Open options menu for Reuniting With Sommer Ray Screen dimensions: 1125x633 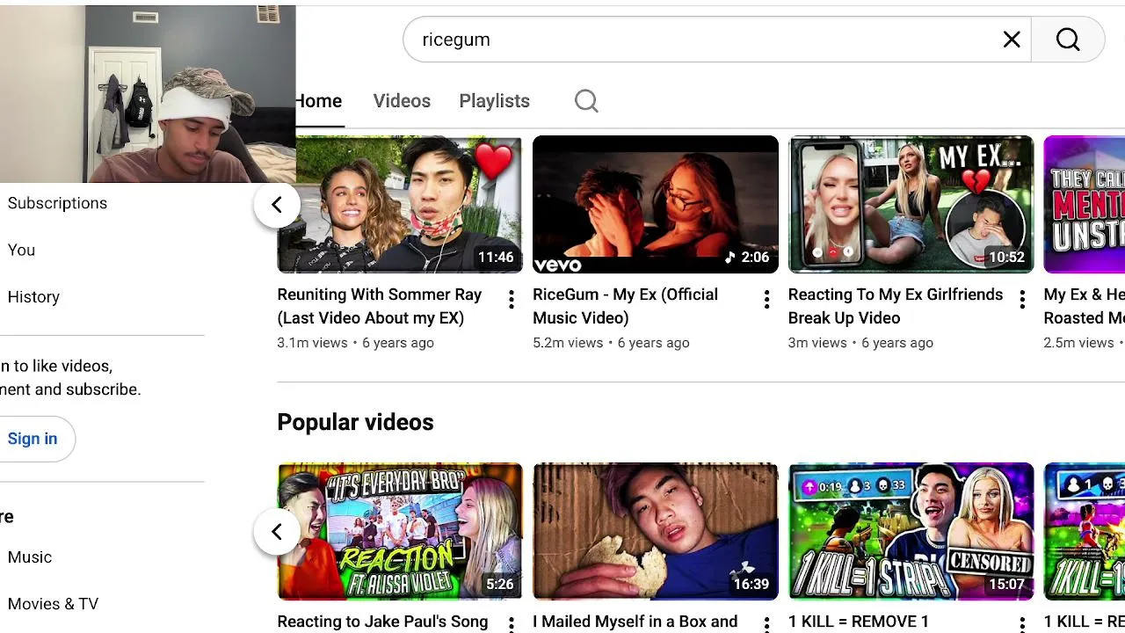[x=511, y=300]
